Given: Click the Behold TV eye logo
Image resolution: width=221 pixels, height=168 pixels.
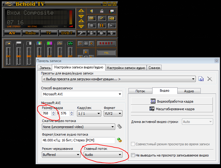Looking at the screenshot, I should 8,4.
